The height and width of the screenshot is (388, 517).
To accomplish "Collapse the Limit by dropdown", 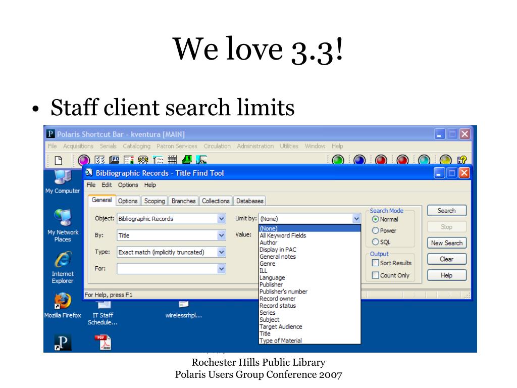I will coord(356,219).
